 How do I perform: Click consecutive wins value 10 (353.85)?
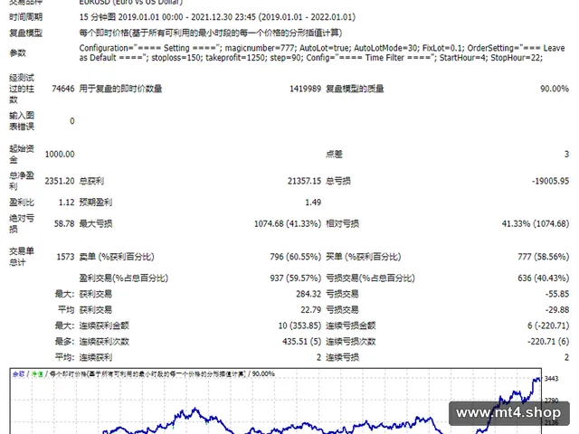coord(299,325)
